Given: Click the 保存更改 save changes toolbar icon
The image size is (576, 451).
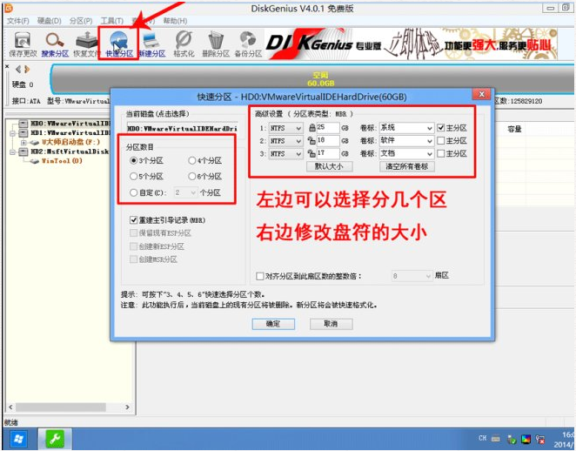Looking at the screenshot, I should tap(23, 44).
